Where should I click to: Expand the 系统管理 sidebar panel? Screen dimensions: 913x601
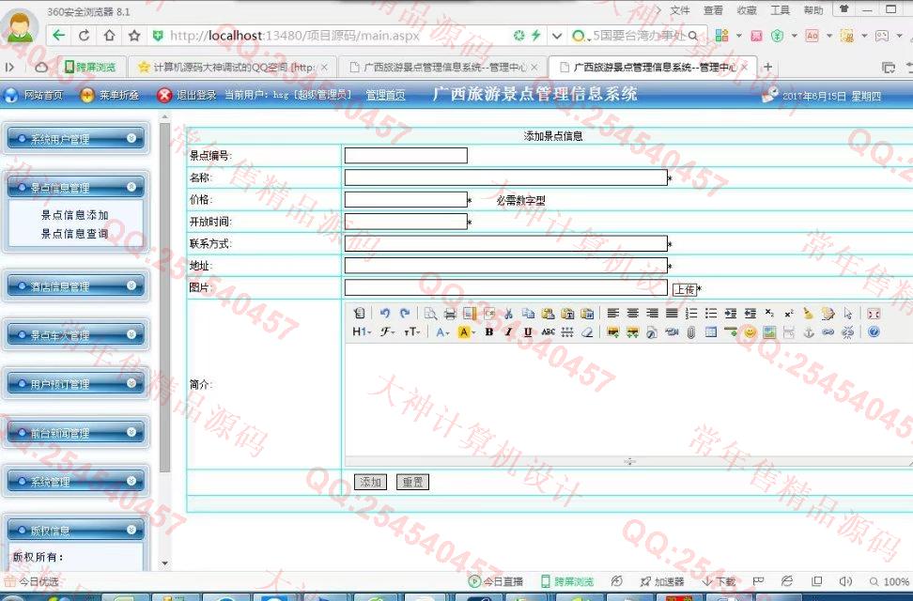[x=132, y=481]
